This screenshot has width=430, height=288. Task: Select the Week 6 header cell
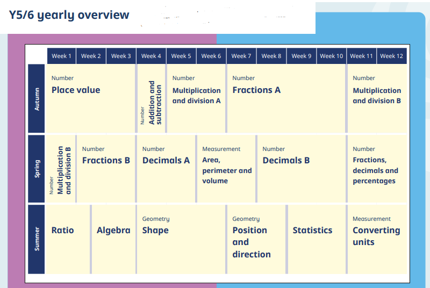pyautogui.click(x=211, y=56)
